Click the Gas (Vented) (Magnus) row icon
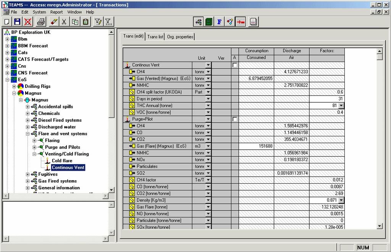Screen dimensions: 391x252 pyautogui.click(x=132, y=79)
